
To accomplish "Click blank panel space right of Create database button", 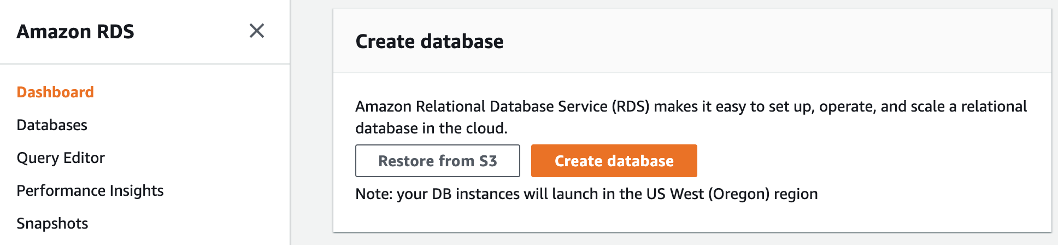I will pos(874,161).
